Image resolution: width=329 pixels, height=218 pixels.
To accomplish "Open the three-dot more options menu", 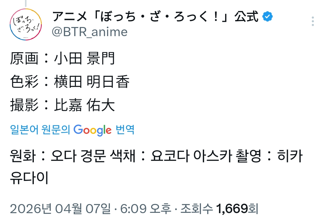I will (x=313, y=21).
